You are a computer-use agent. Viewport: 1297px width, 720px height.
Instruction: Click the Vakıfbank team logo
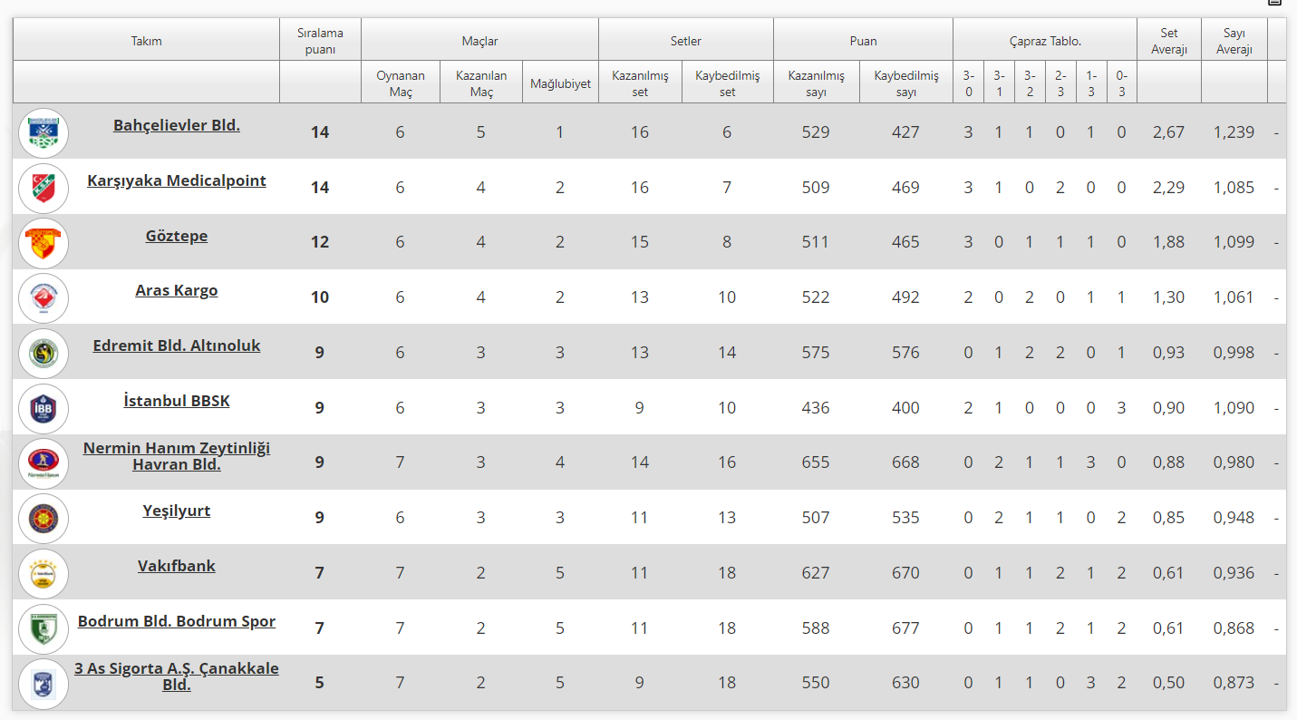[44, 574]
